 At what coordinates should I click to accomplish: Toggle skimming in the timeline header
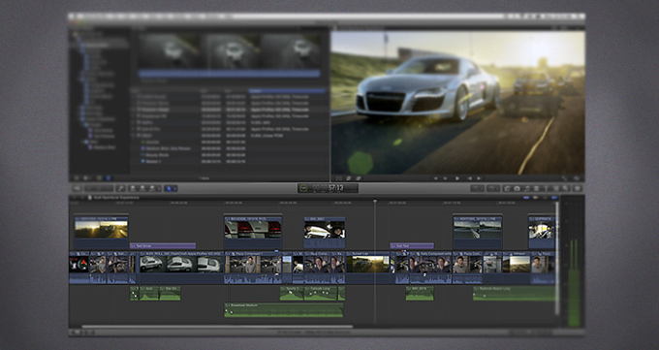[526, 197]
